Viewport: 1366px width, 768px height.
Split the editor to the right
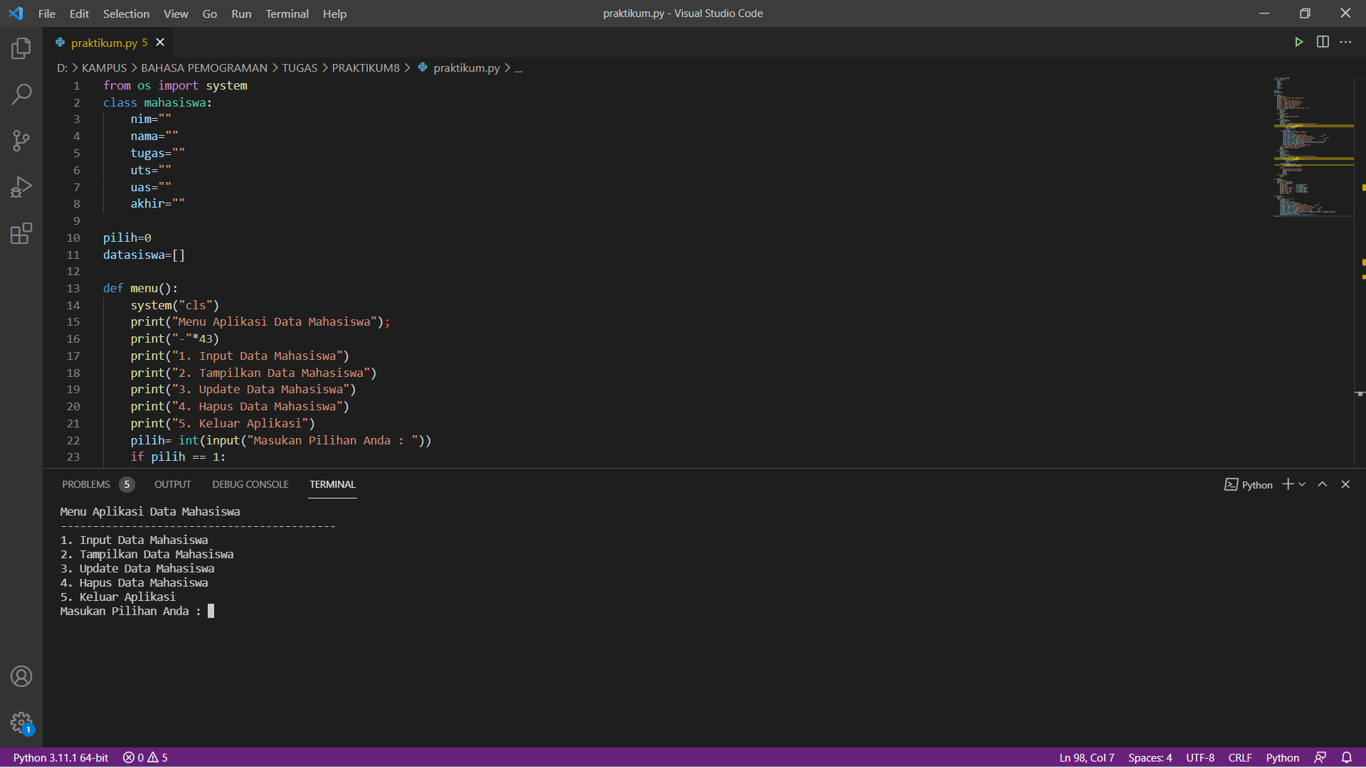pyautogui.click(x=1323, y=42)
